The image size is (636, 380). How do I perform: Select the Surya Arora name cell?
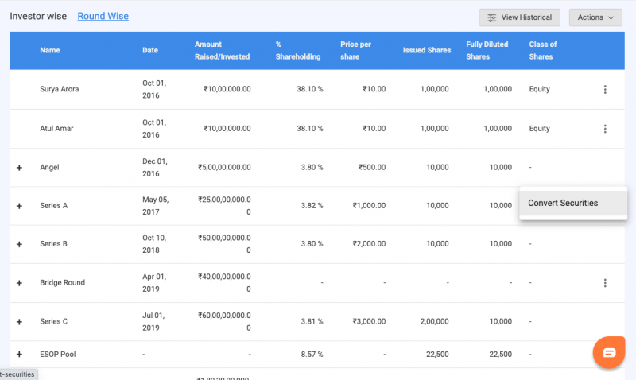coord(59,89)
